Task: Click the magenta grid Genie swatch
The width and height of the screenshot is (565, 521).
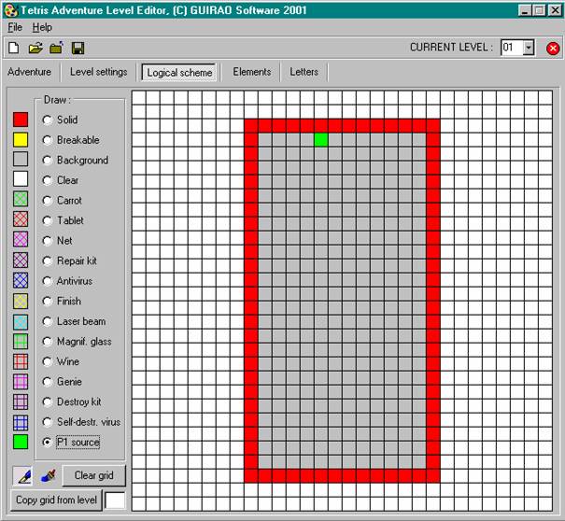Action: tap(21, 382)
